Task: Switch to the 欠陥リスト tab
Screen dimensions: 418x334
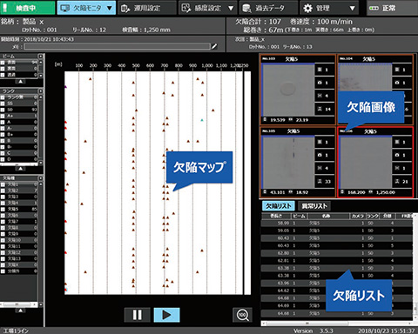Action: pos(279,206)
